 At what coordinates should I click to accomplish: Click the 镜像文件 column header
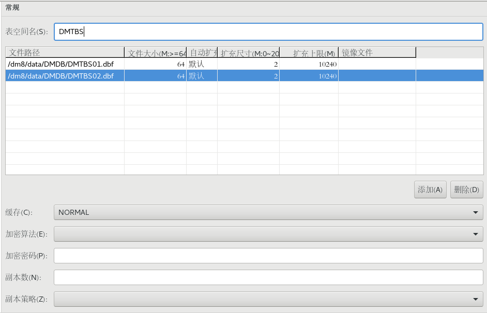pos(377,53)
